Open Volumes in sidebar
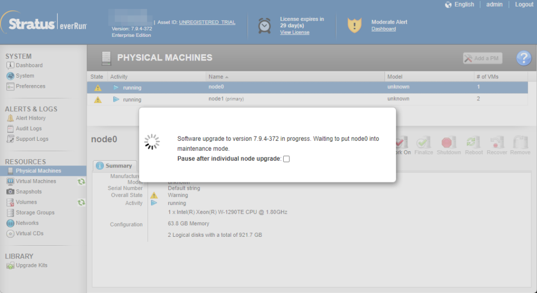Image resolution: width=537 pixels, height=293 pixels. pos(26,202)
